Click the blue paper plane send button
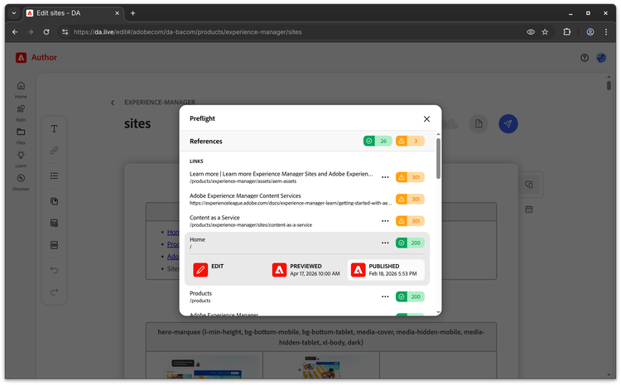The width and height of the screenshot is (621, 385). pos(508,123)
